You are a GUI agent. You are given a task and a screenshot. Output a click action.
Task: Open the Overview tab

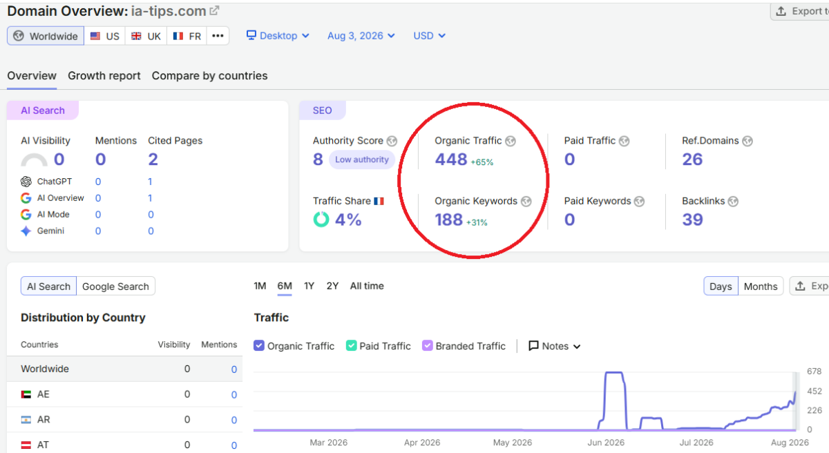coord(32,76)
